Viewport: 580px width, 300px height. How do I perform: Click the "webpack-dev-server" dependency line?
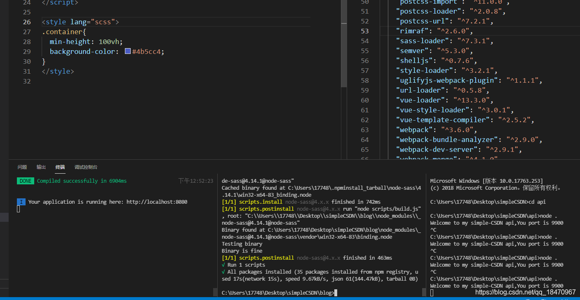(x=459, y=149)
